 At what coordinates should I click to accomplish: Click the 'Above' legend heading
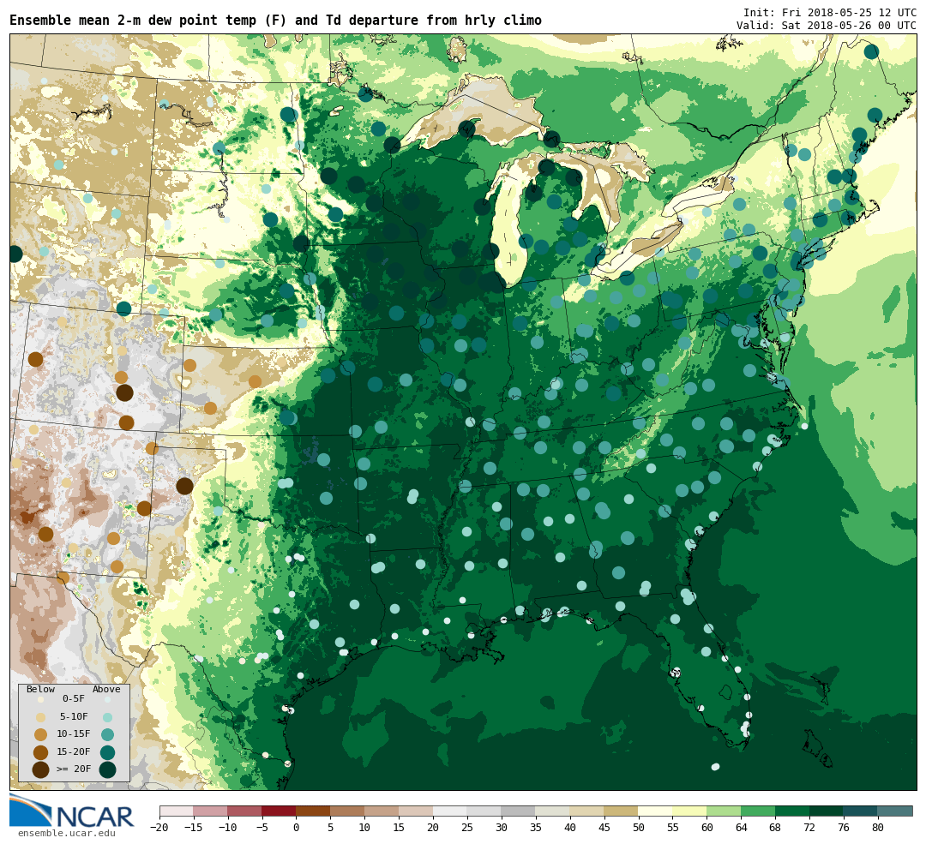[106, 690]
